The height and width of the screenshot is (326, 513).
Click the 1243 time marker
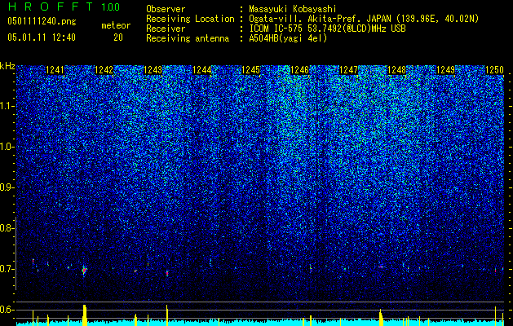[153, 70]
